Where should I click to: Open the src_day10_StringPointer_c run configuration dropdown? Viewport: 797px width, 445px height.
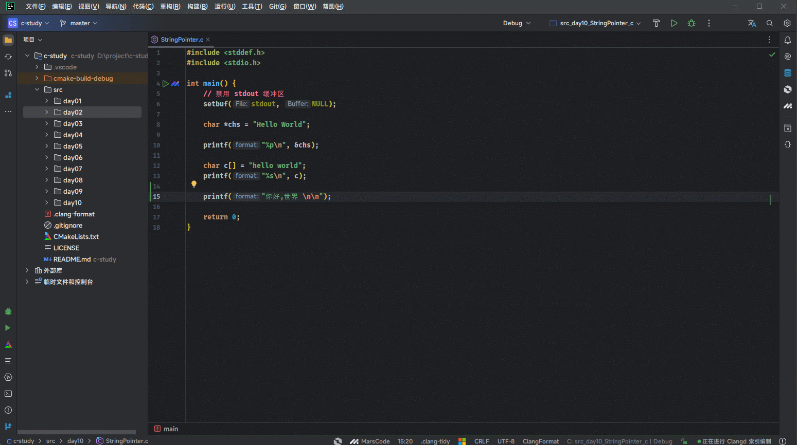(x=596, y=23)
